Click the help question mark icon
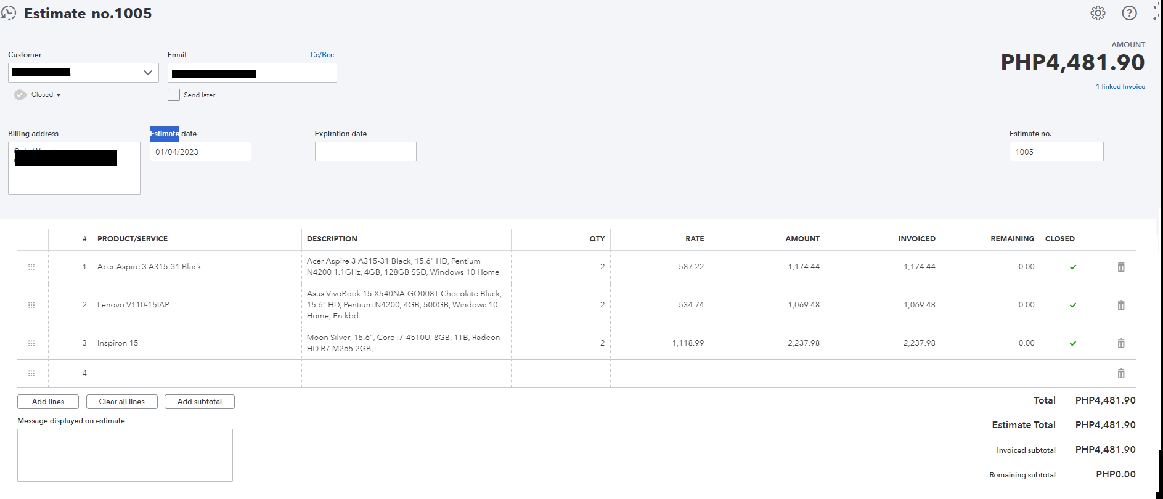 point(1129,13)
